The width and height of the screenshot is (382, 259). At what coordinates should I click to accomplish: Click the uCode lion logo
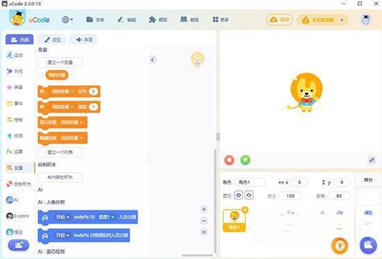tap(17, 19)
